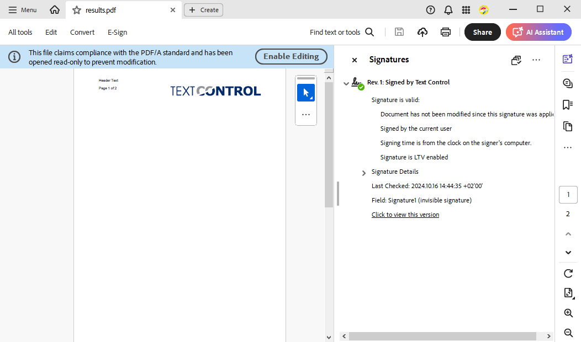
Task: Click the previous page up chevron
Action: click(x=568, y=234)
